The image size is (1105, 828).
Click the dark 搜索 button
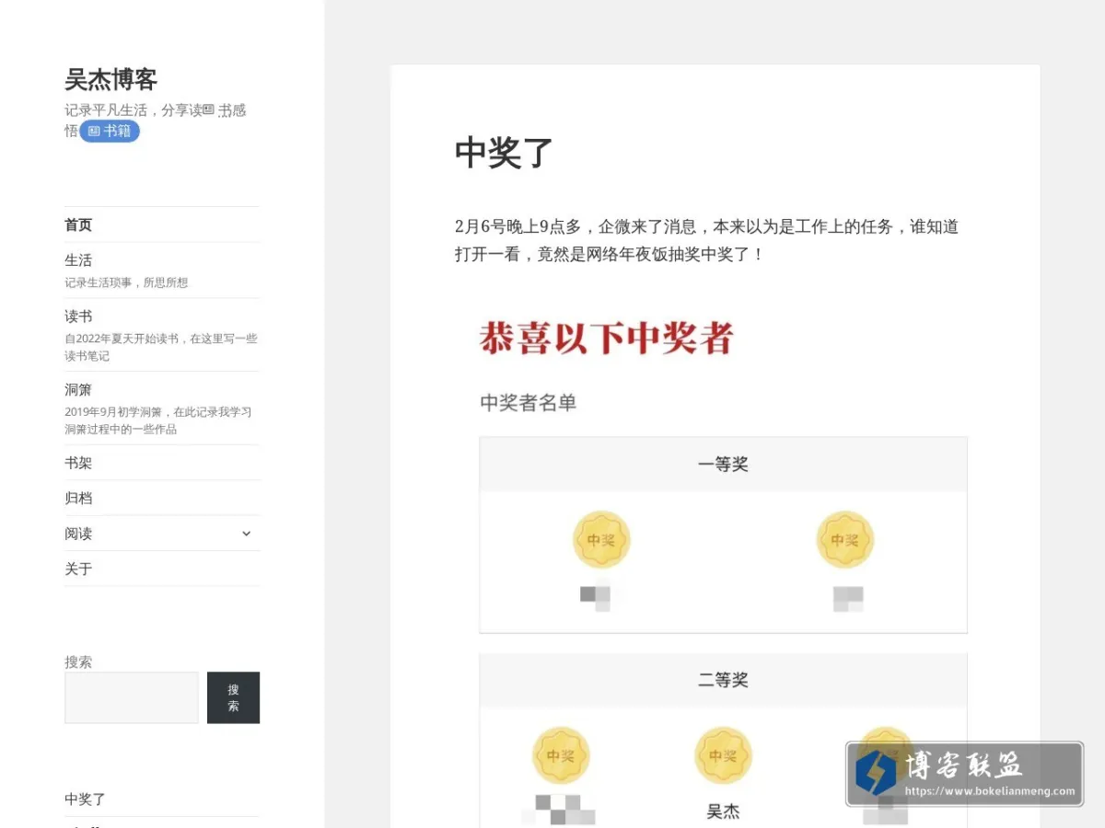click(x=233, y=697)
